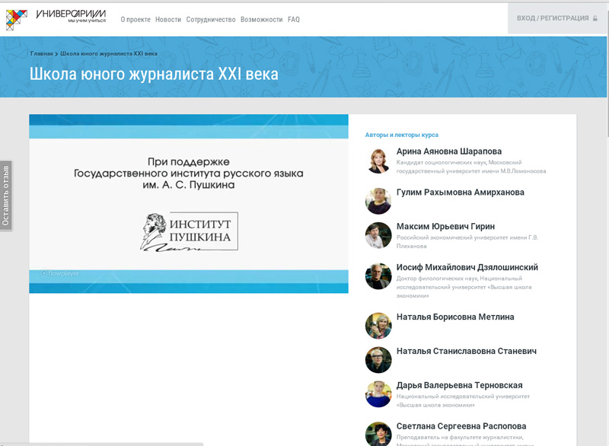This screenshot has height=446, width=609.
Task: Click the При поддержке text in video
Action: click(188, 162)
